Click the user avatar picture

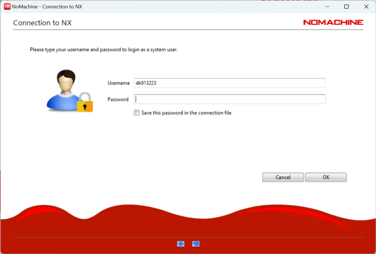(66, 88)
